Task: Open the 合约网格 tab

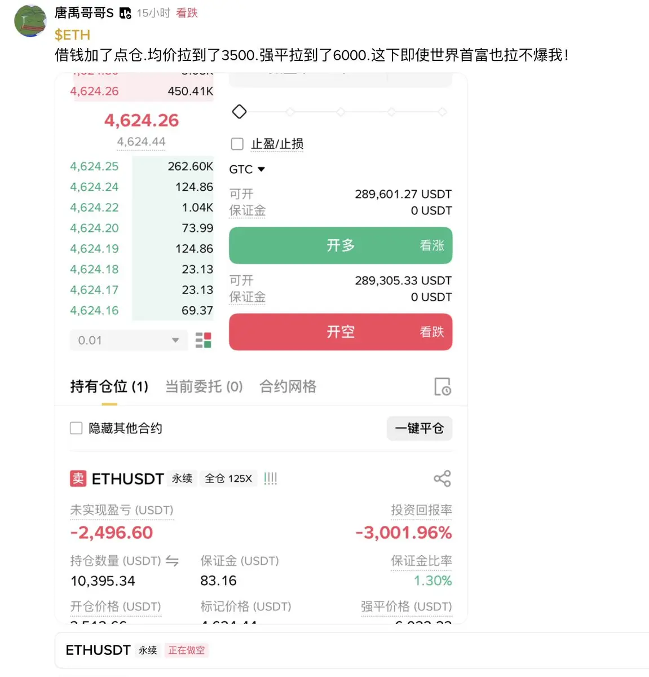Action: click(288, 386)
